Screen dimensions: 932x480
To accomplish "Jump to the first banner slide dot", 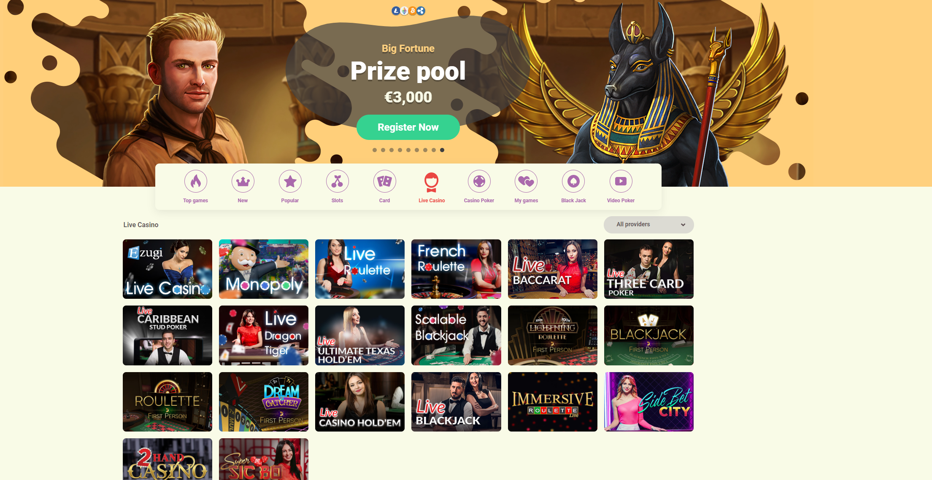I will [x=375, y=150].
